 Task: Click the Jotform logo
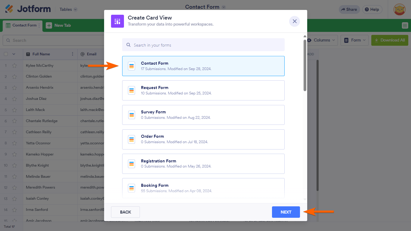point(28,9)
